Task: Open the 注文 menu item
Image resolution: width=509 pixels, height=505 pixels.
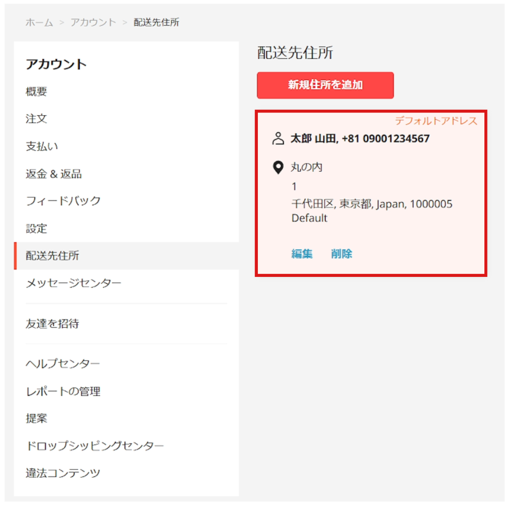Action: coord(36,119)
